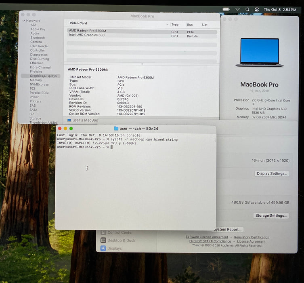Select Fibre Channel in sidebar

(x=40, y=68)
